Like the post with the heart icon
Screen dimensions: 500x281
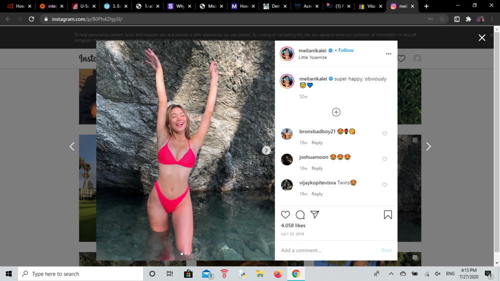click(x=285, y=215)
